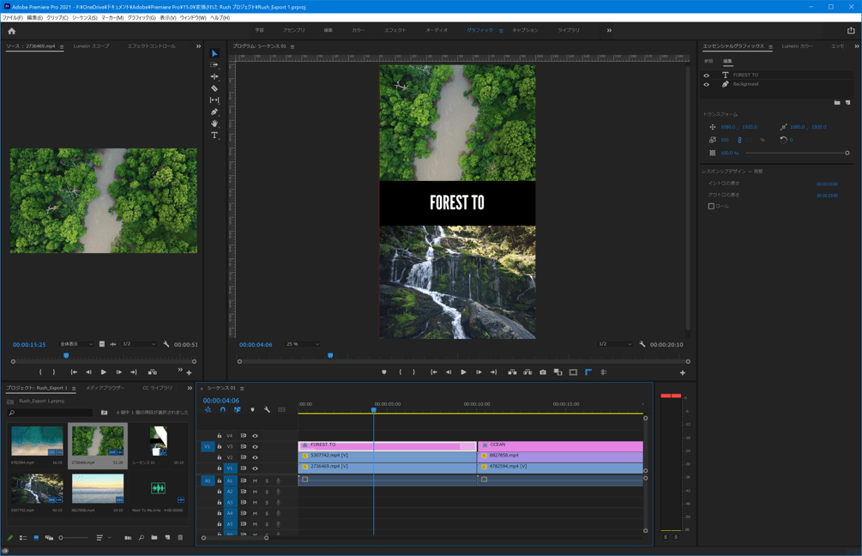Toggle timeline snap magnet icon
862x556 pixels.
[223, 410]
